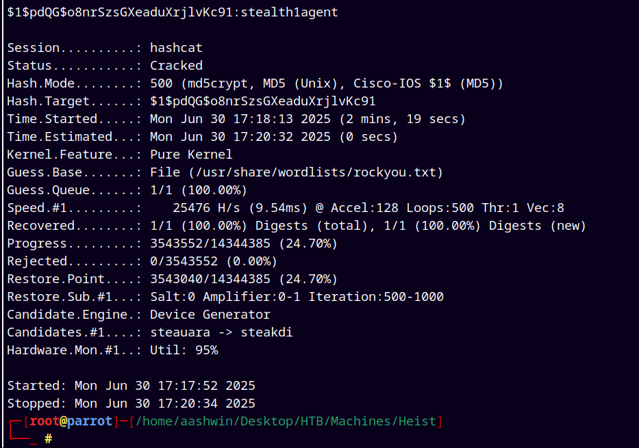Click the Pure Kernel text
This screenshot has width=639, height=448.
[x=191, y=155]
